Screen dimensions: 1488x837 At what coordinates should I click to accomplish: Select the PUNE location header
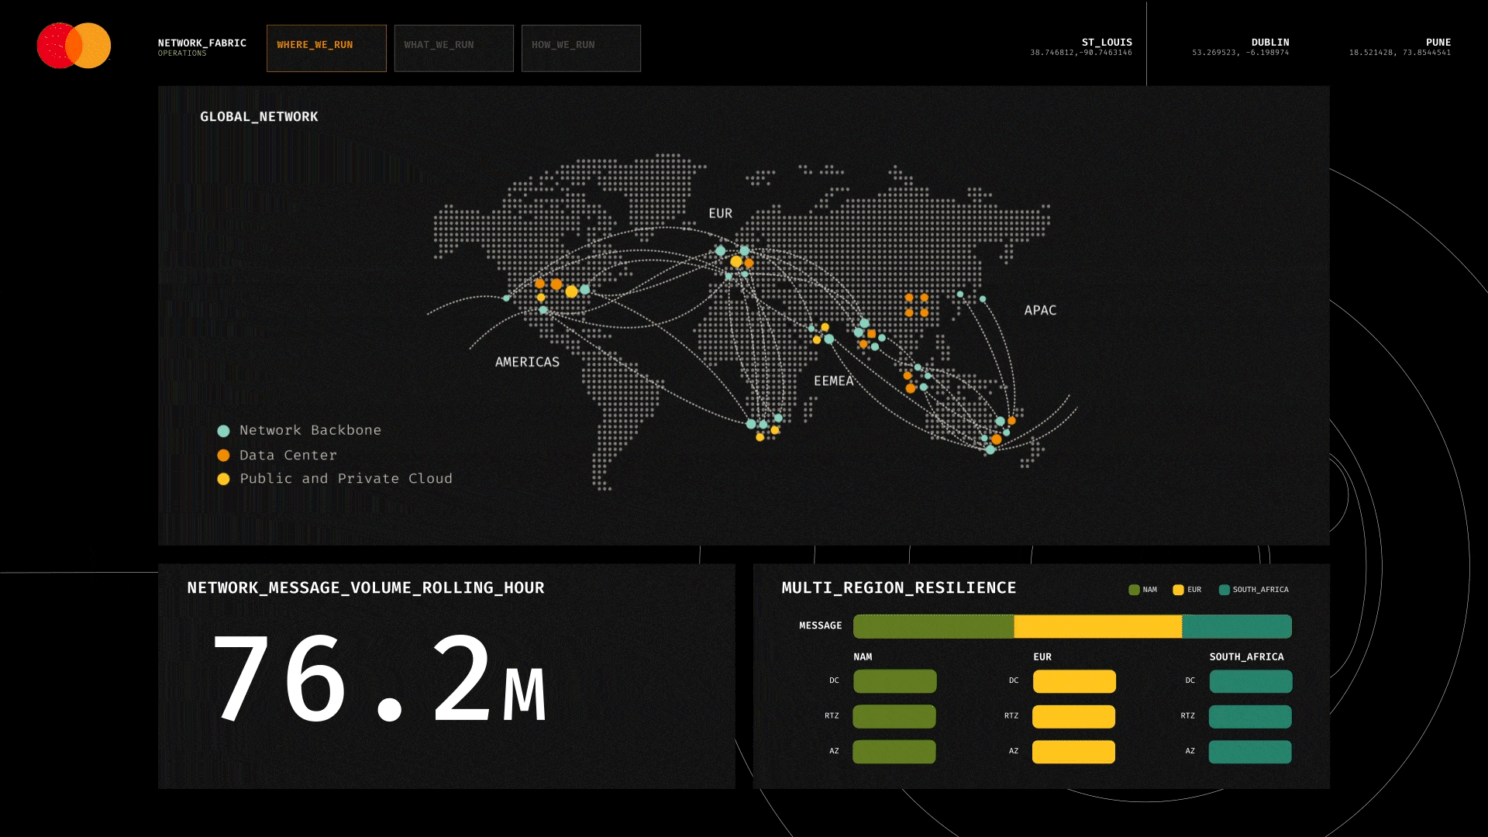click(1438, 43)
